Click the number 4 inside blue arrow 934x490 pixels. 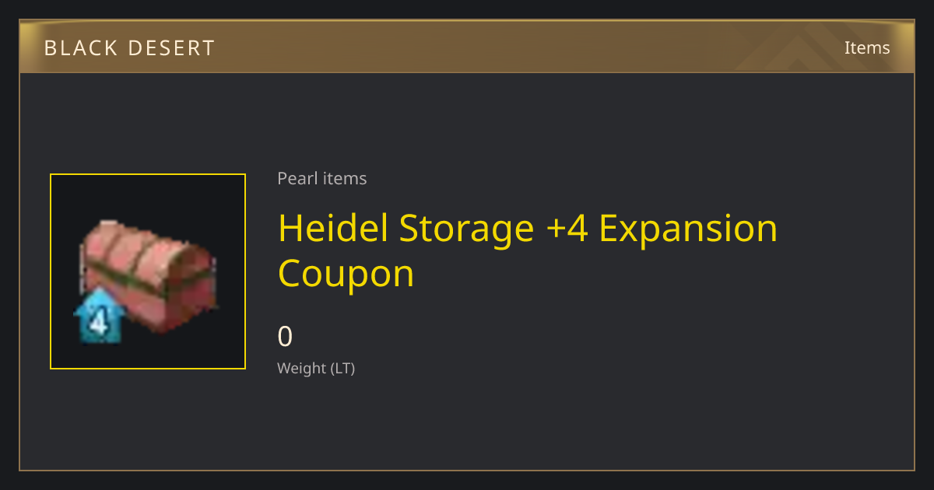(99, 322)
